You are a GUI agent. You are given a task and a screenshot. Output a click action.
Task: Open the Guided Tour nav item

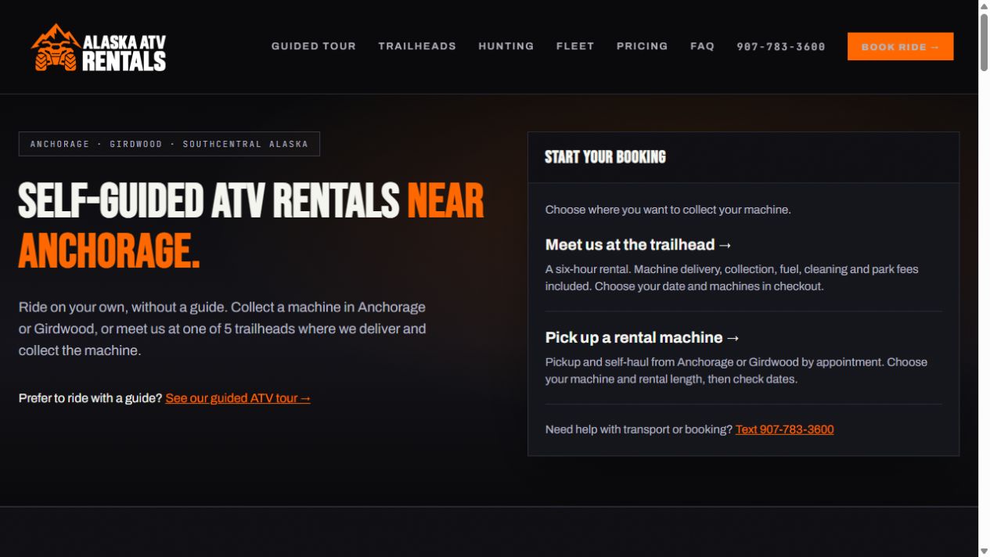pyautogui.click(x=314, y=46)
